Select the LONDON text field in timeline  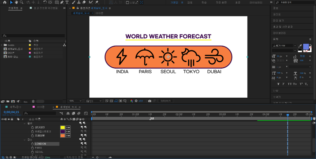(47, 144)
